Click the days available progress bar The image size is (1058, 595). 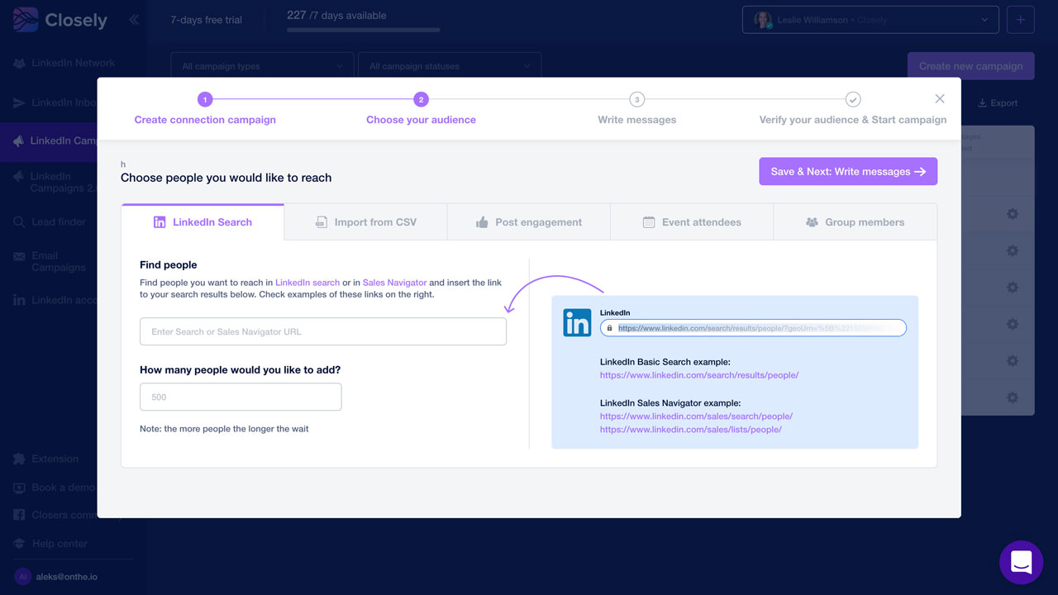click(x=364, y=31)
